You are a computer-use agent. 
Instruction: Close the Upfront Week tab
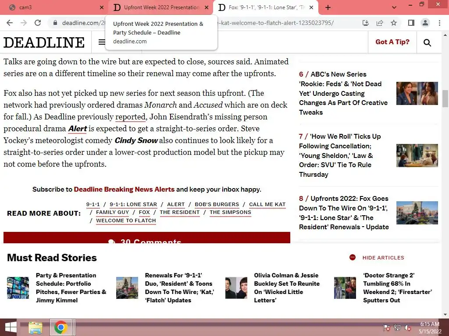tap(207, 7)
